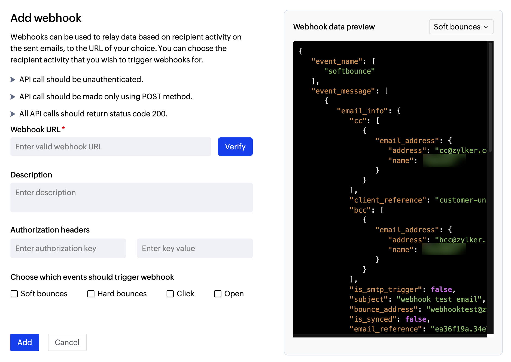Image resolution: width=511 pixels, height=362 pixels.
Task: Click the "Add webhook" heading
Action: point(46,17)
